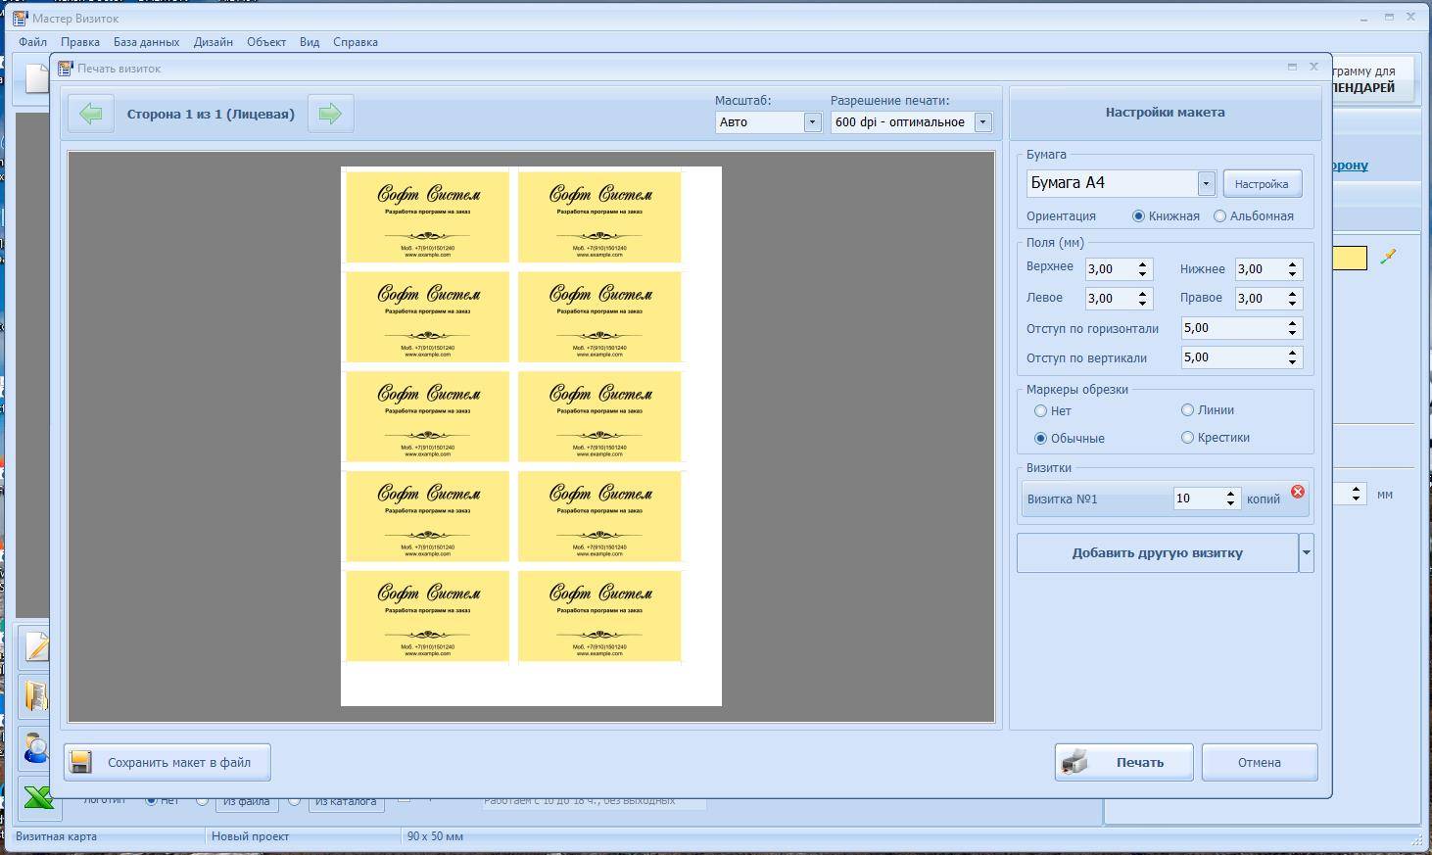Click the user search icon in sidebar
This screenshot has width=1432, height=855.
[x=36, y=747]
